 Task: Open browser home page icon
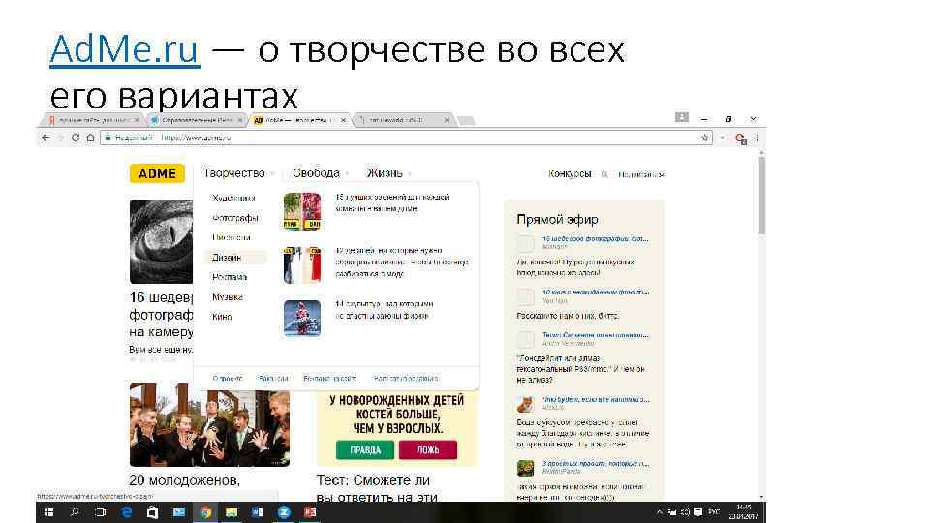pos(90,138)
